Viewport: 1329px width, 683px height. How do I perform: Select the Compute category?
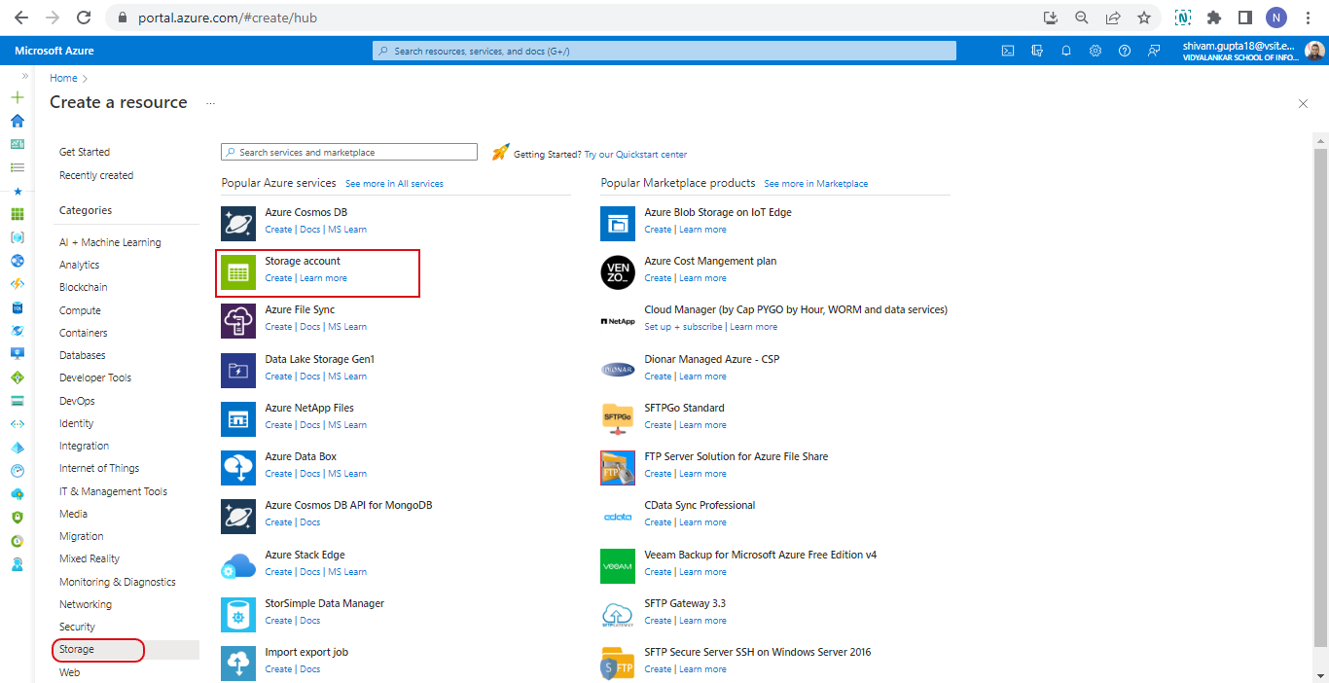click(x=80, y=310)
